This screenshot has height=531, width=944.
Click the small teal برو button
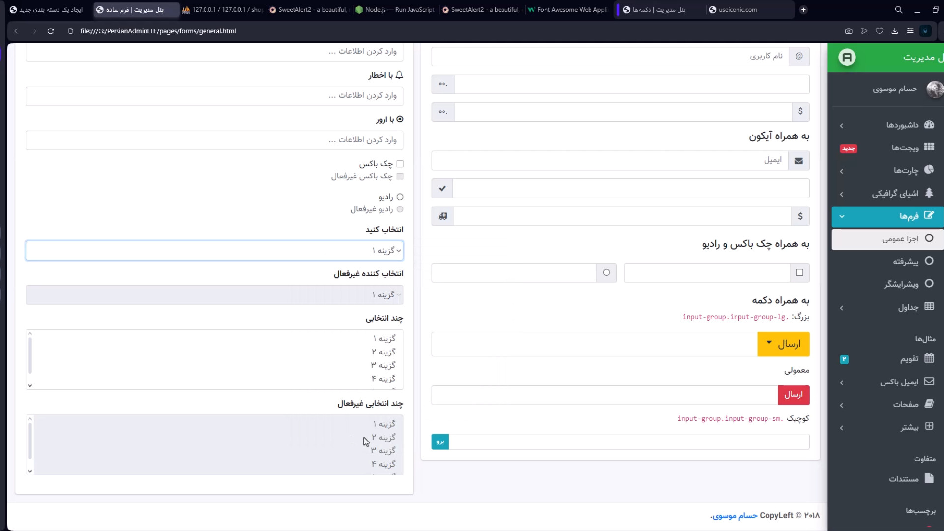point(440,442)
